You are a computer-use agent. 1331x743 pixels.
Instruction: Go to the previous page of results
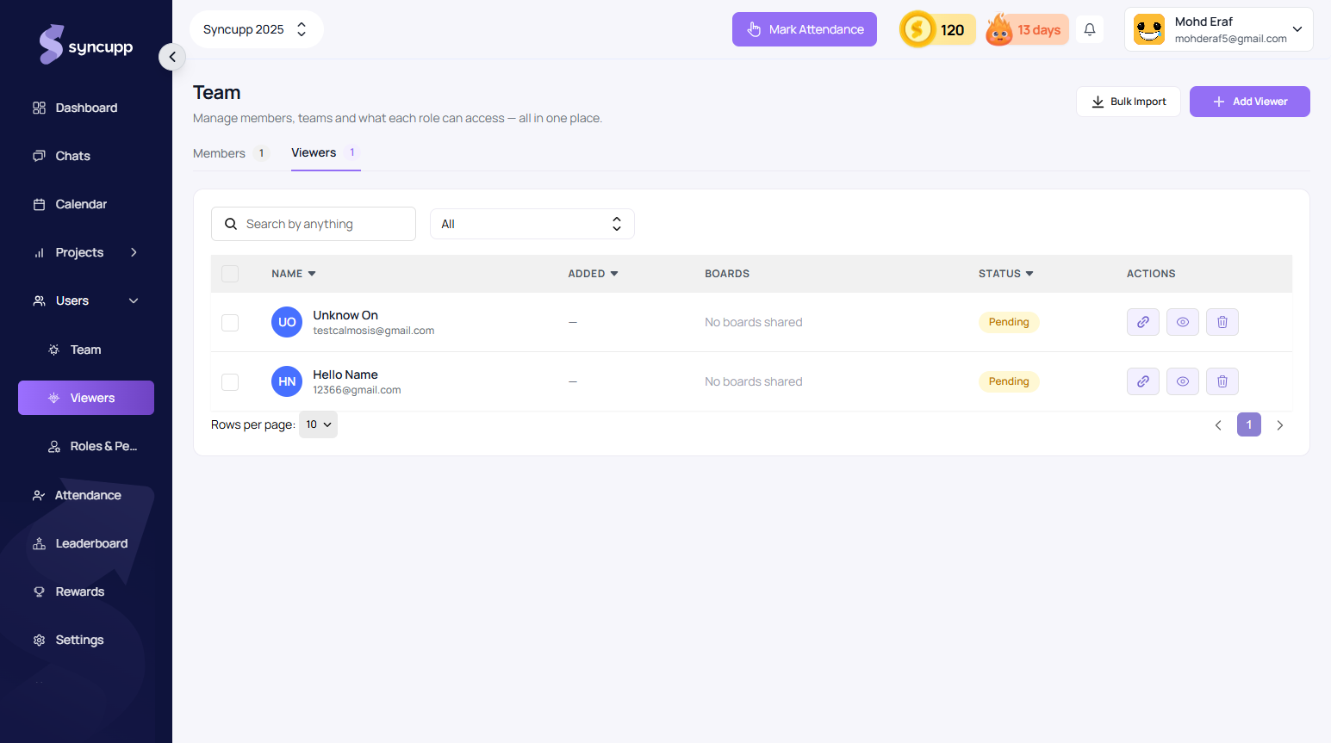click(x=1218, y=425)
